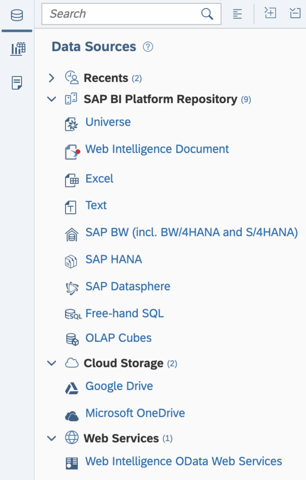The width and height of the screenshot is (306, 480).
Task: Click the SAP BI Platform Repository icon
Action: point(71,99)
